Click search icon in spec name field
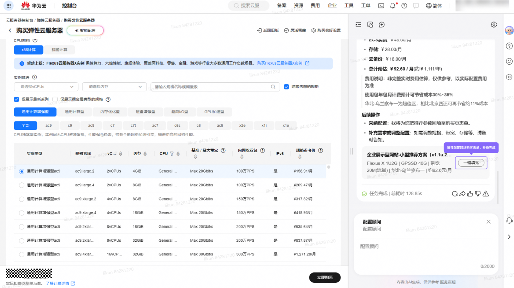514x288 pixels. (x=273, y=87)
